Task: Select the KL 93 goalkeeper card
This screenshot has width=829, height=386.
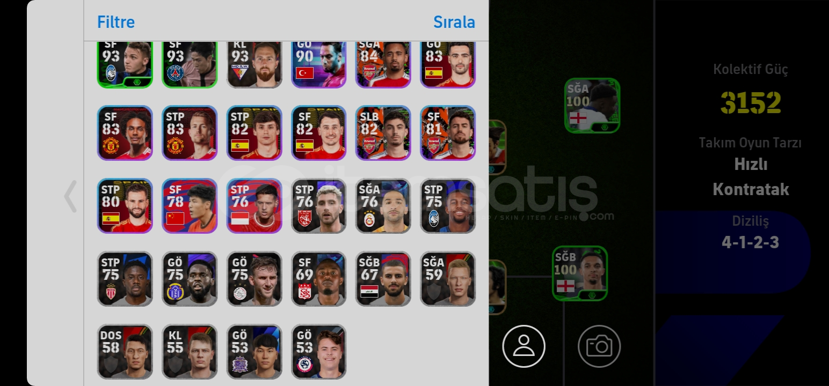Action: [254, 64]
